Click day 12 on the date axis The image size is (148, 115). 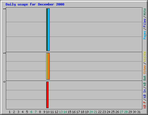click(56, 112)
